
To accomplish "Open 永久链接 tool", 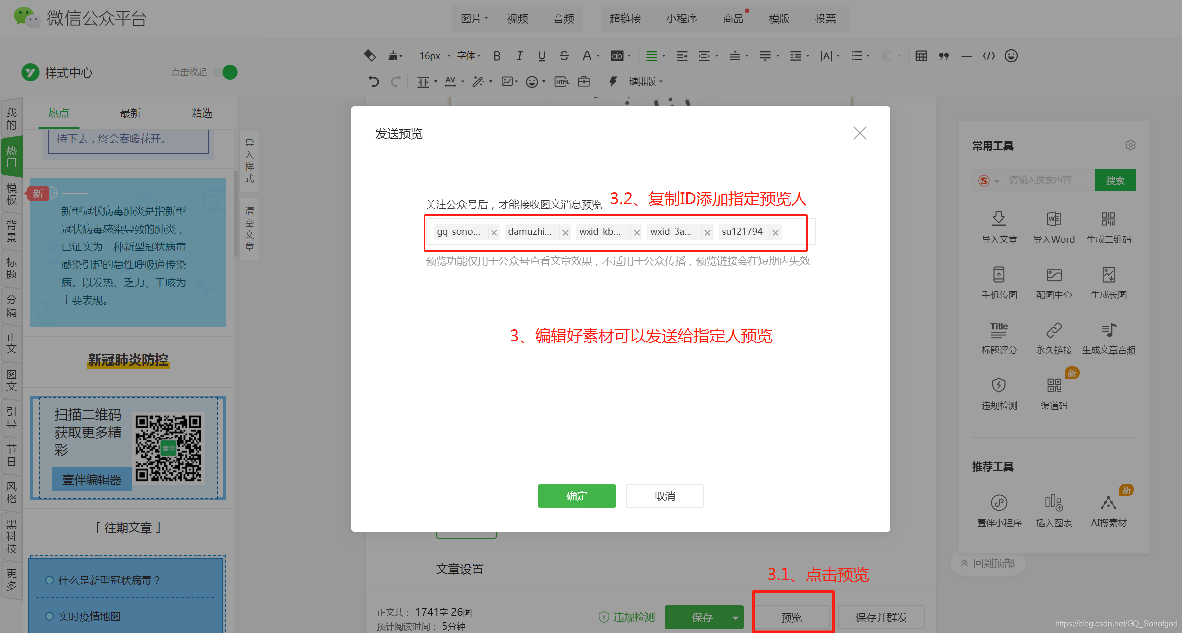I will point(1054,338).
